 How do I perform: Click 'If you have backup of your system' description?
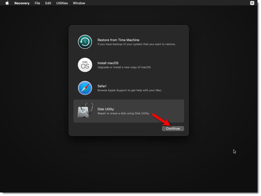pyautogui.click(x=137, y=44)
